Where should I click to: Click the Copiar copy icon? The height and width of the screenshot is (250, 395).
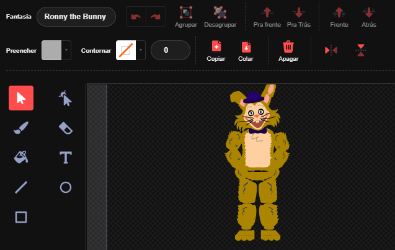click(216, 47)
